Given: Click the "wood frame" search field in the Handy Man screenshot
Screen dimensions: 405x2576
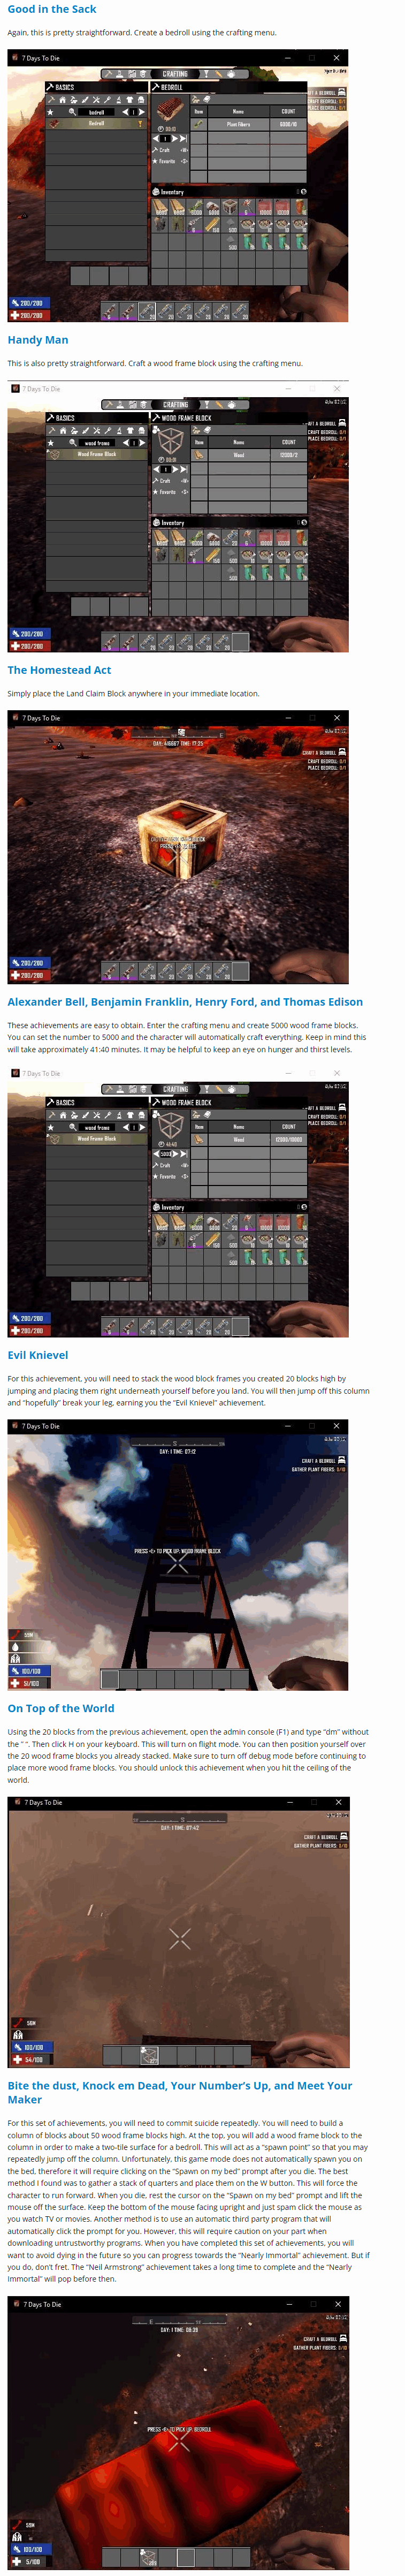Looking at the screenshot, I should 98,443.
